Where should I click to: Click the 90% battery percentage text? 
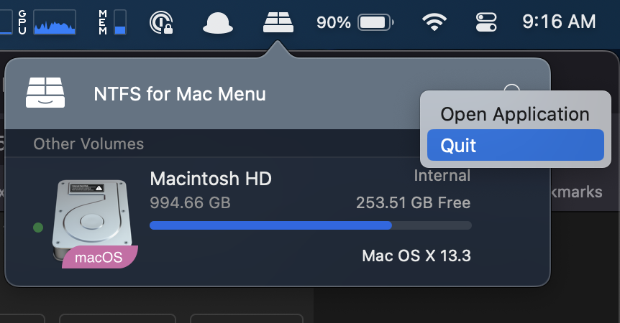coord(333,23)
